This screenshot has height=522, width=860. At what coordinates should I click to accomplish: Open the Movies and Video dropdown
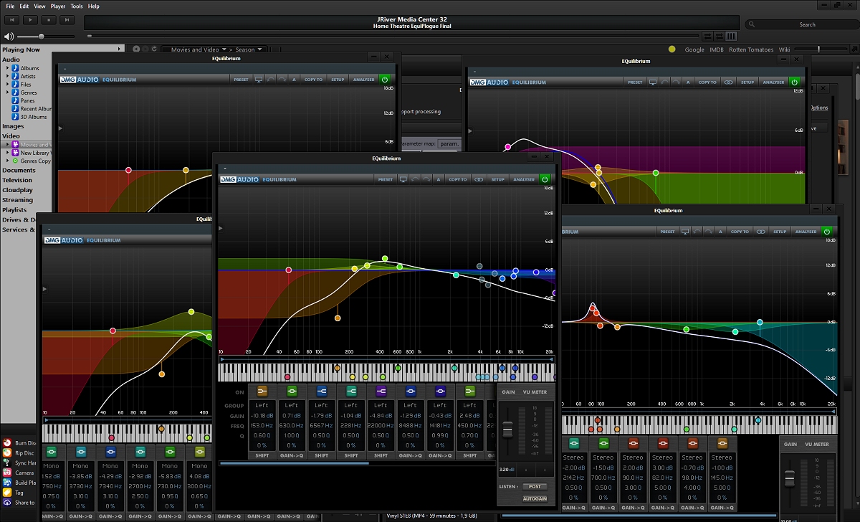(224, 49)
